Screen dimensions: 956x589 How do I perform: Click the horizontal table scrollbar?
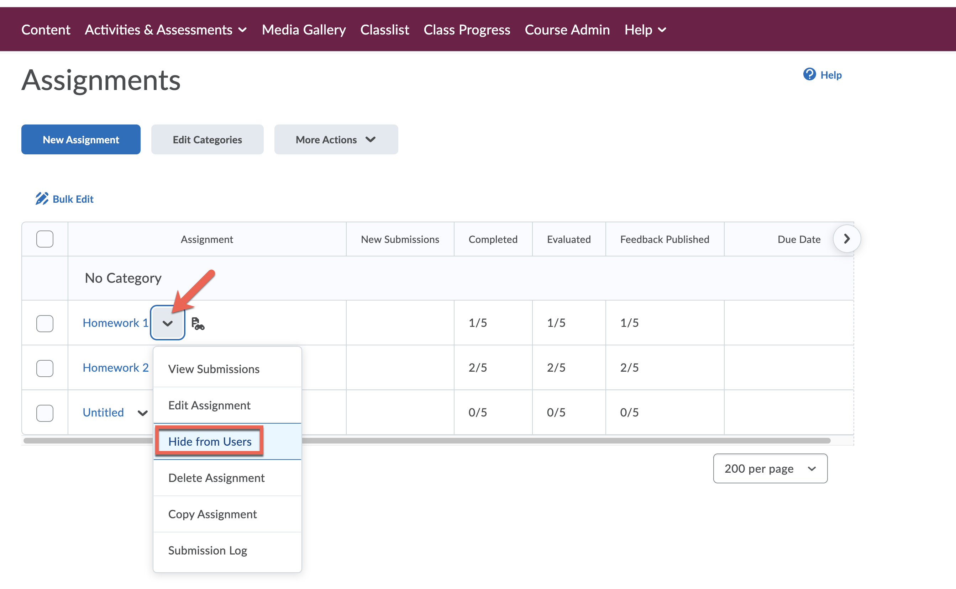click(x=546, y=441)
